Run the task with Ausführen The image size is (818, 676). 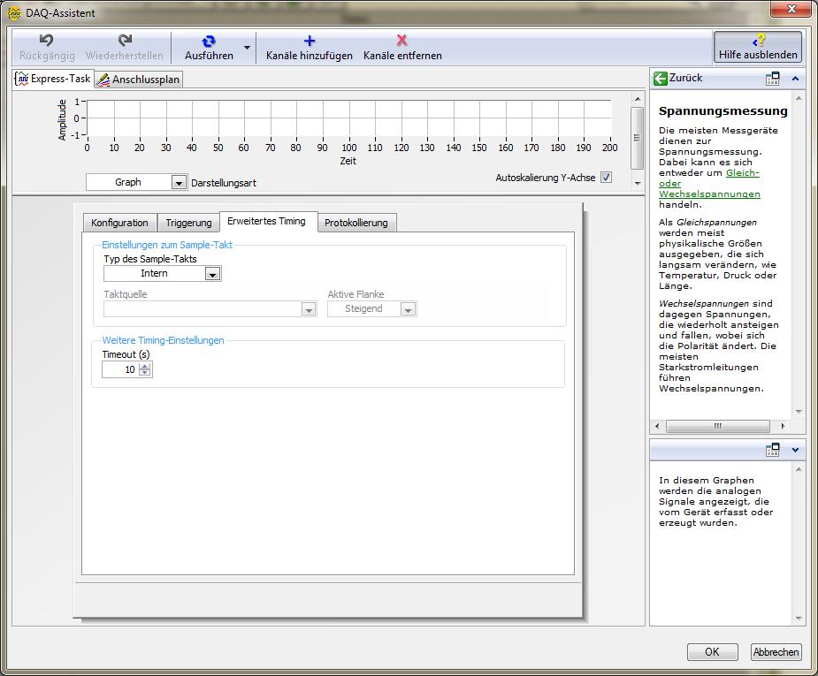pos(209,48)
